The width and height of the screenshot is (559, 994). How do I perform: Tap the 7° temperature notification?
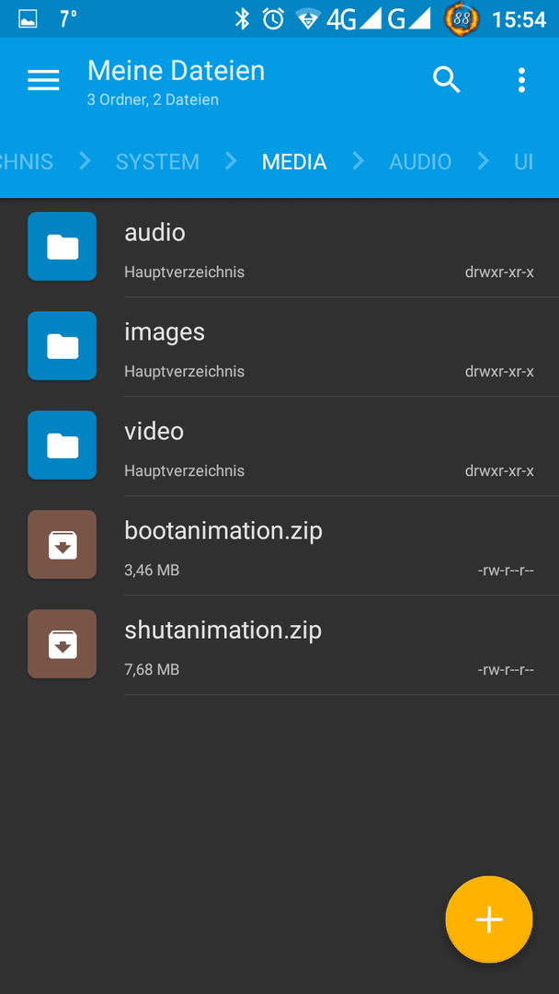tap(68, 19)
